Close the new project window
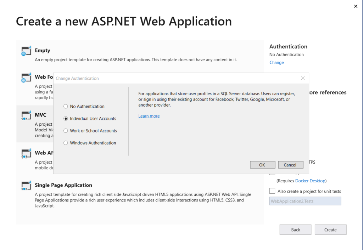This screenshot has height=250, width=363. click(356, 6)
